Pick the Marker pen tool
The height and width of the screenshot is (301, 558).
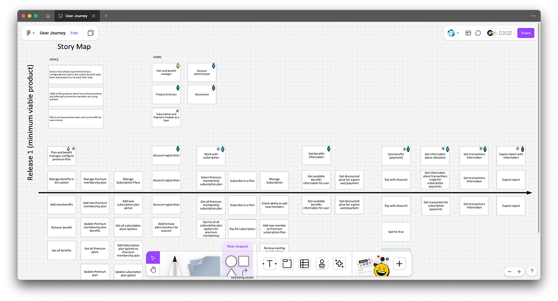pyautogui.click(x=174, y=266)
